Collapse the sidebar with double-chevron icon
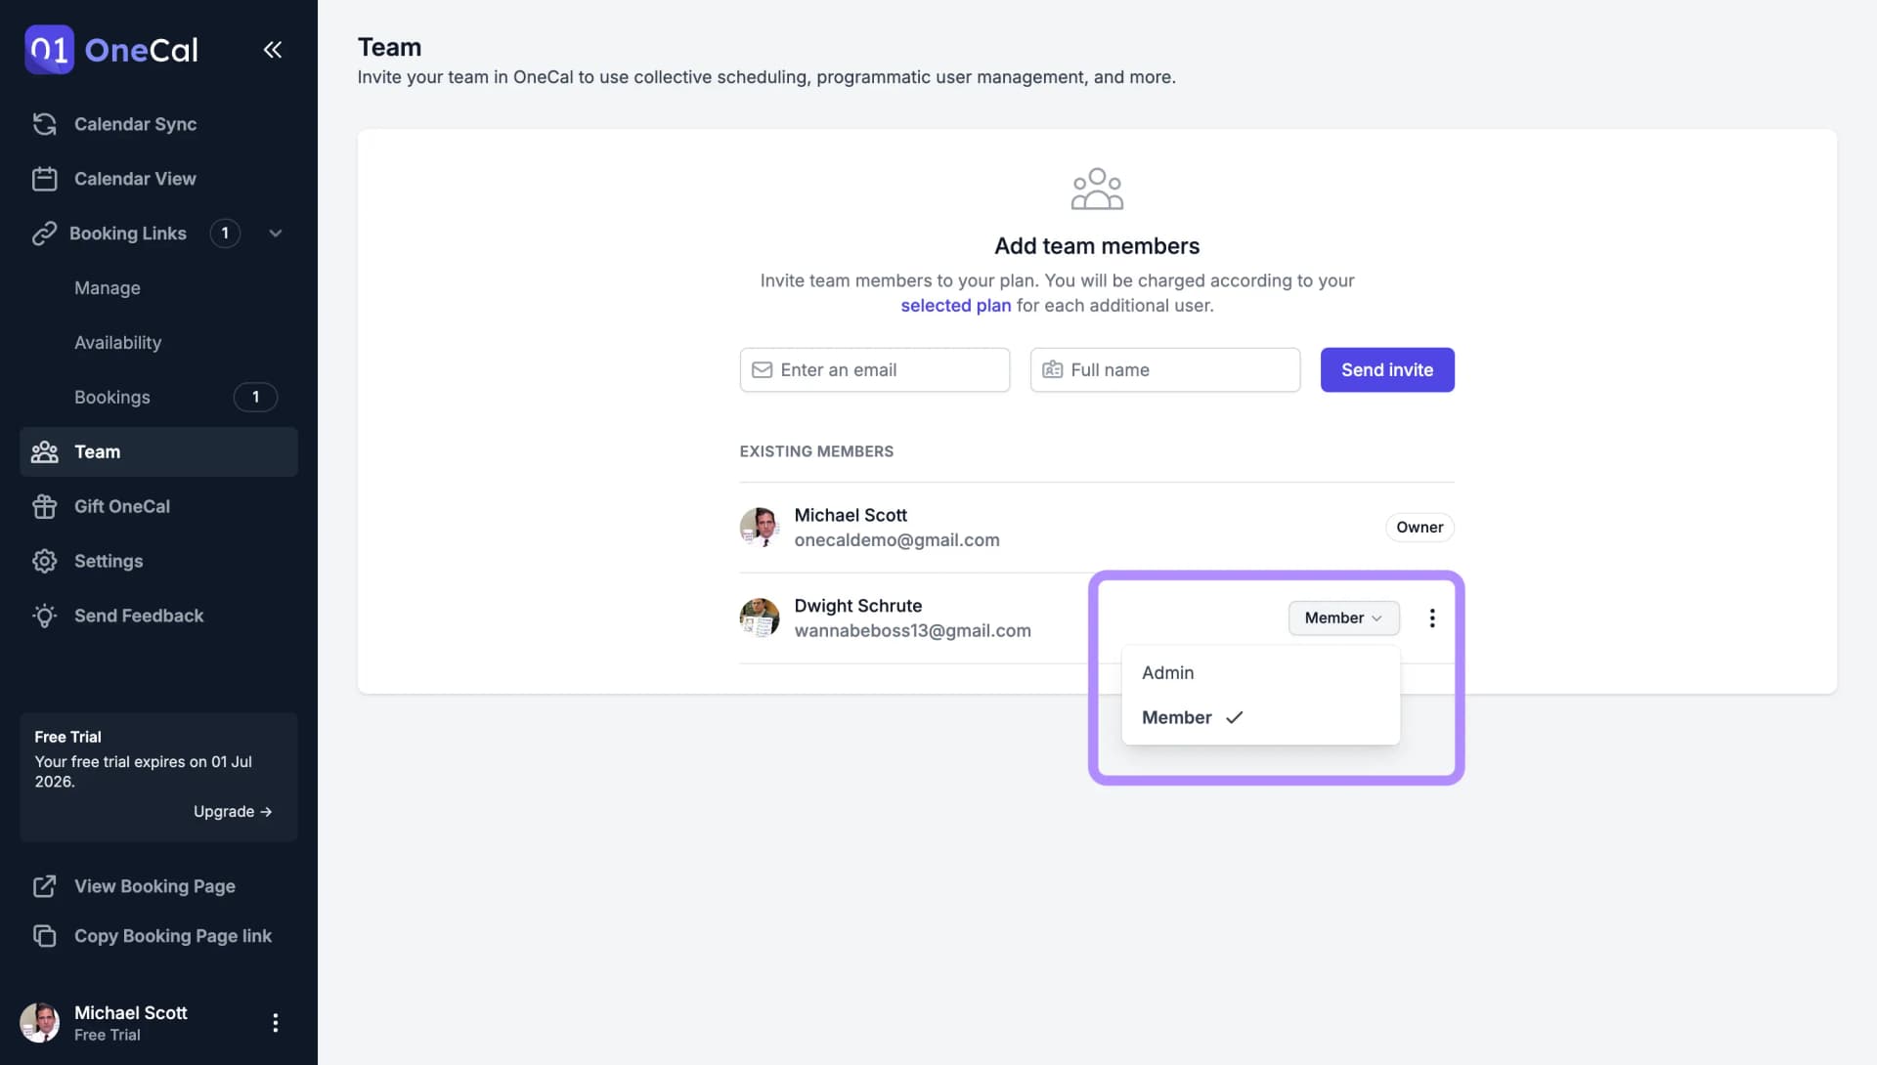Image resolution: width=1877 pixels, height=1065 pixels. (x=273, y=49)
